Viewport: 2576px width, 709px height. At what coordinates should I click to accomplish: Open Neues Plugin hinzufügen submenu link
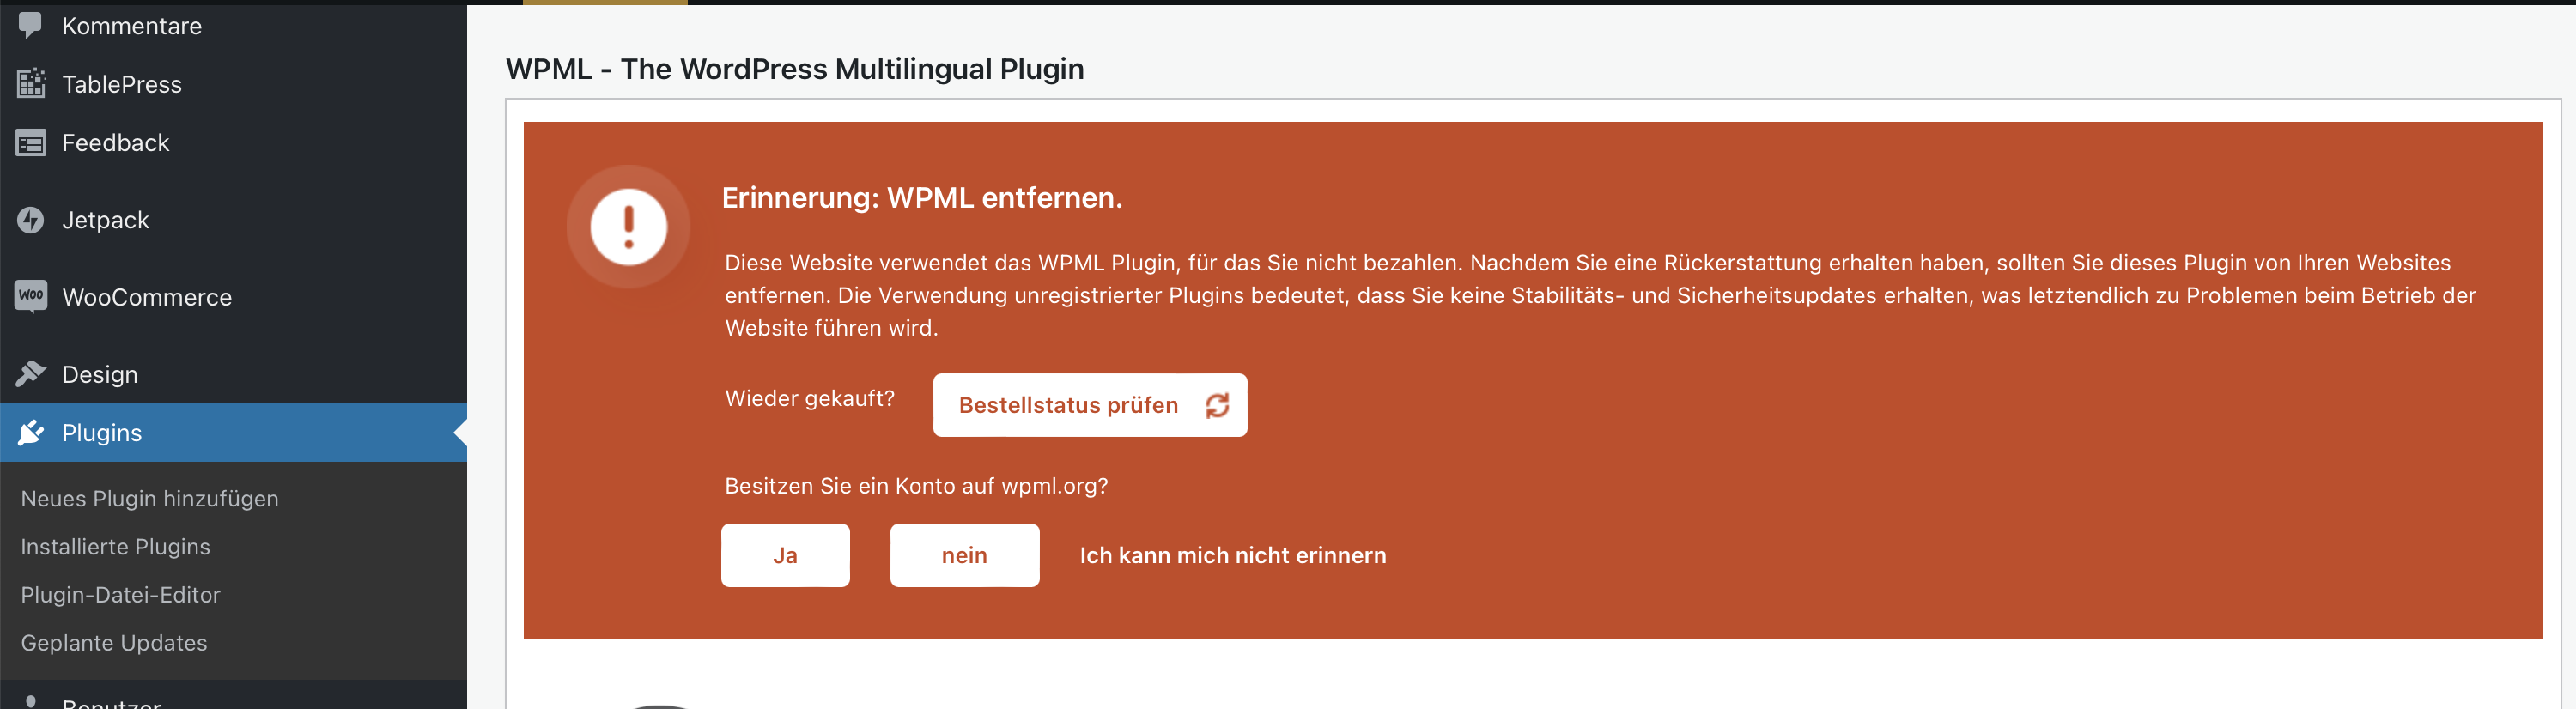150,498
